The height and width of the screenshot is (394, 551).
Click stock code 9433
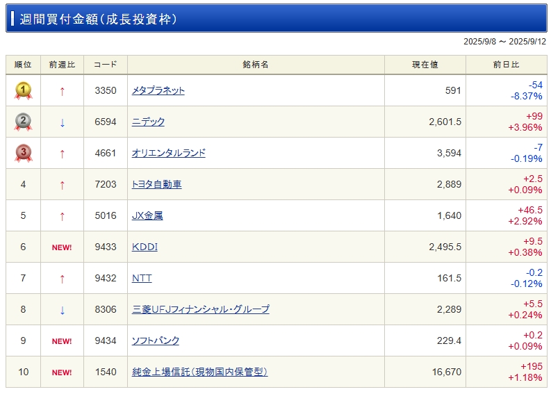tap(106, 247)
